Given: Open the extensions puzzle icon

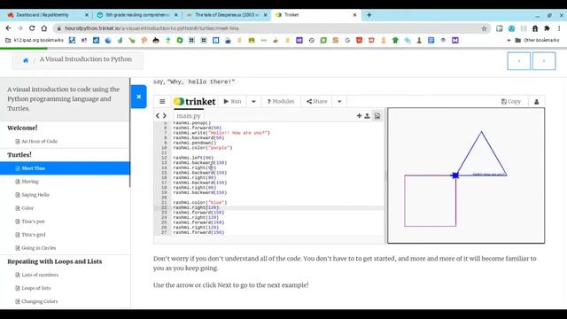Looking at the screenshot, I should click(x=547, y=28).
